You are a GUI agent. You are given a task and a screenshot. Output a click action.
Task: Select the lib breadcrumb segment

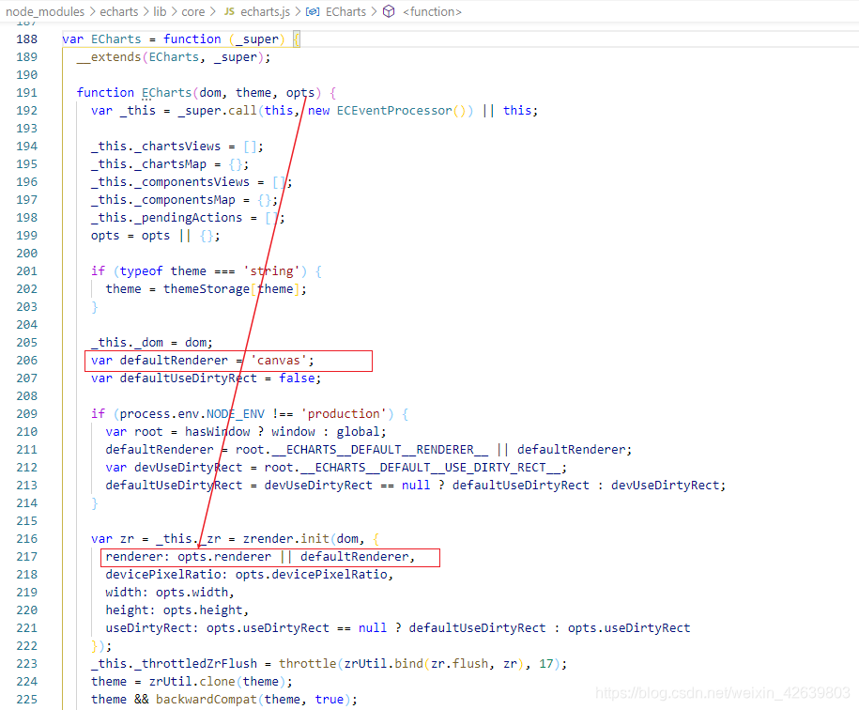[160, 11]
